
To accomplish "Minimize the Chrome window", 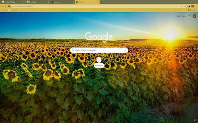I will click(x=186, y=2).
